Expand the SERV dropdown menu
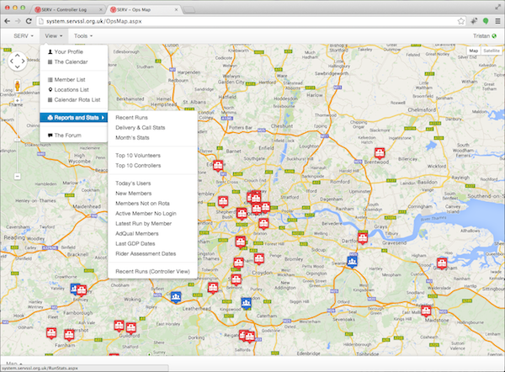The height and width of the screenshot is (372, 505). coord(23,37)
